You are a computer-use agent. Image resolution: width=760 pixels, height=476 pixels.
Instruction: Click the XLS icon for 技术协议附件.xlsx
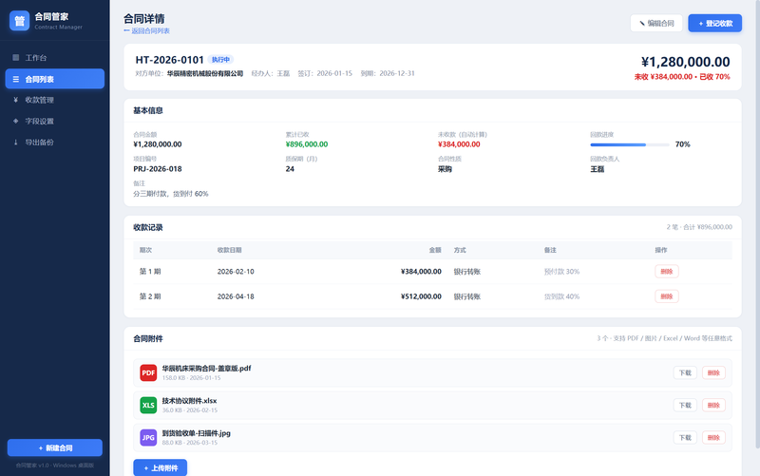(148, 406)
